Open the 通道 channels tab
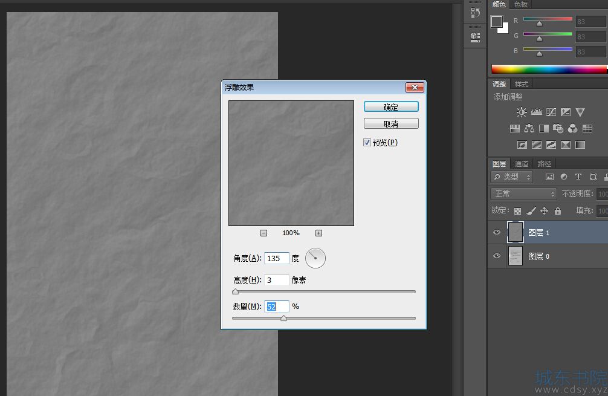608x396 pixels. click(x=521, y=164)
